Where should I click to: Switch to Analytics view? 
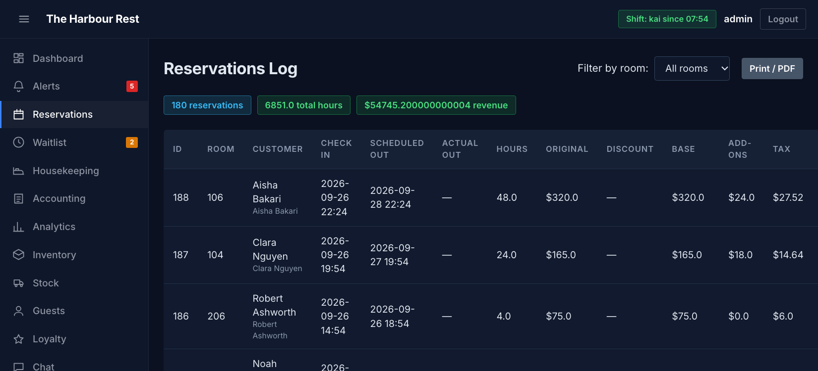74,227
